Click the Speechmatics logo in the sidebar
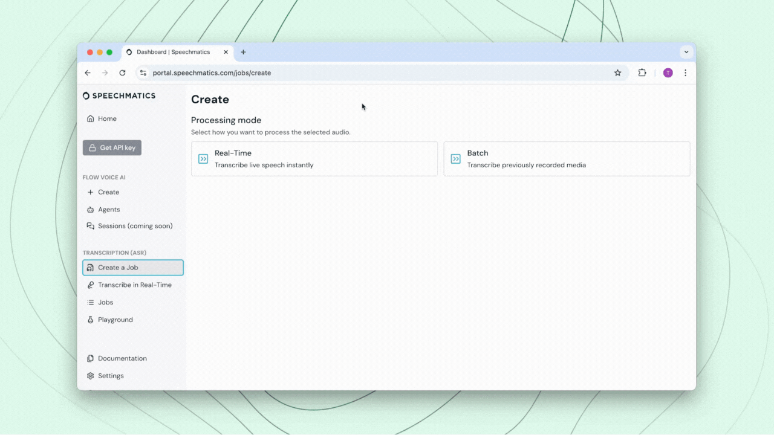 point(119,95)
